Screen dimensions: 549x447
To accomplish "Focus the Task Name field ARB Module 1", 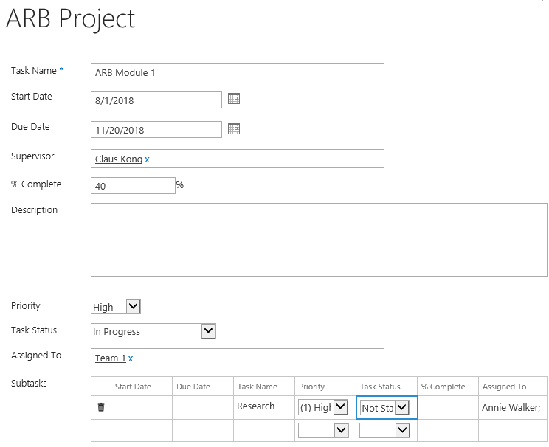I will (238, 72).
